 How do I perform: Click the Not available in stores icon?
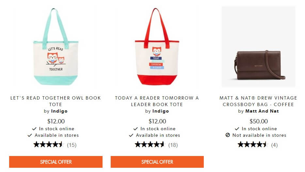coord(228,135)
